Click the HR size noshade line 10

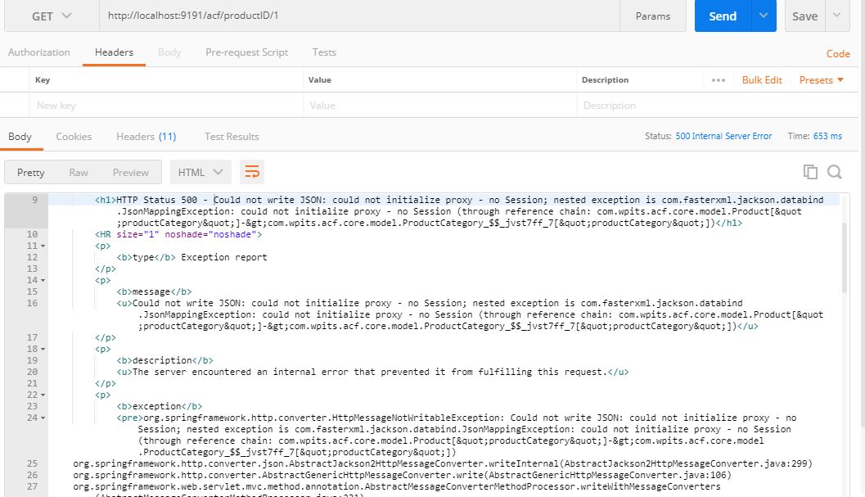(178, 235)
